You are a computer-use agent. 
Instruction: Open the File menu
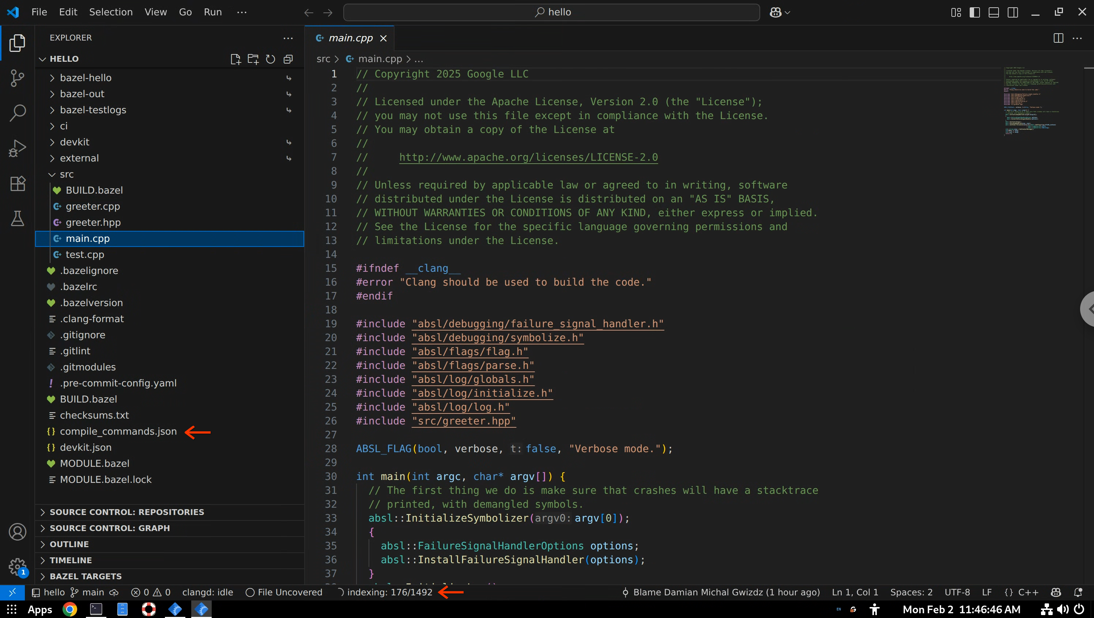tap(39, 12)
